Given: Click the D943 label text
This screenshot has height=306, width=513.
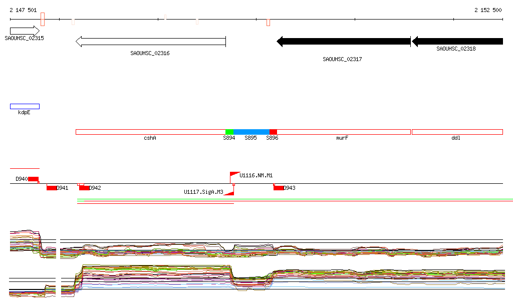Looking at the screenshot, I should pyautogui.click(x=289, y=188).
